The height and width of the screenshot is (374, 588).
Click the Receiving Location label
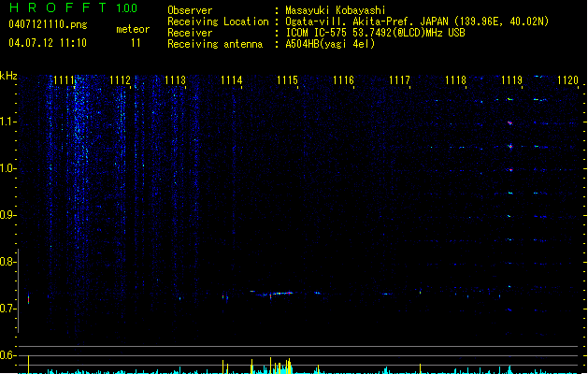click(218, 22)
